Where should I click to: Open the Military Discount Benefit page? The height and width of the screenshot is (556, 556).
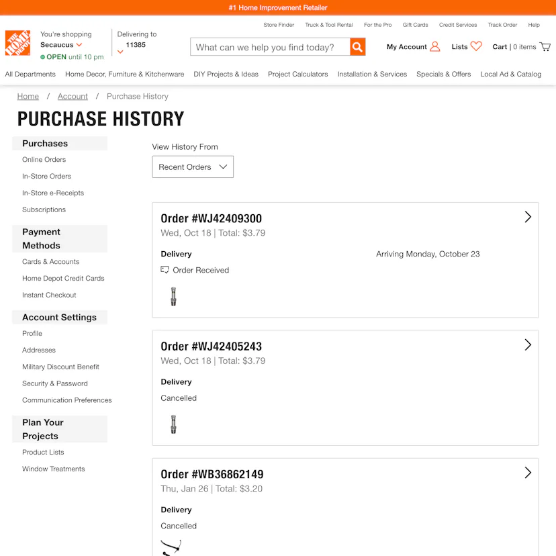60,367
